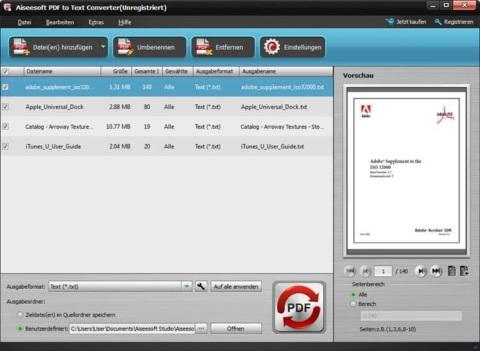Minimize the converter window

(x=433, y=6)
